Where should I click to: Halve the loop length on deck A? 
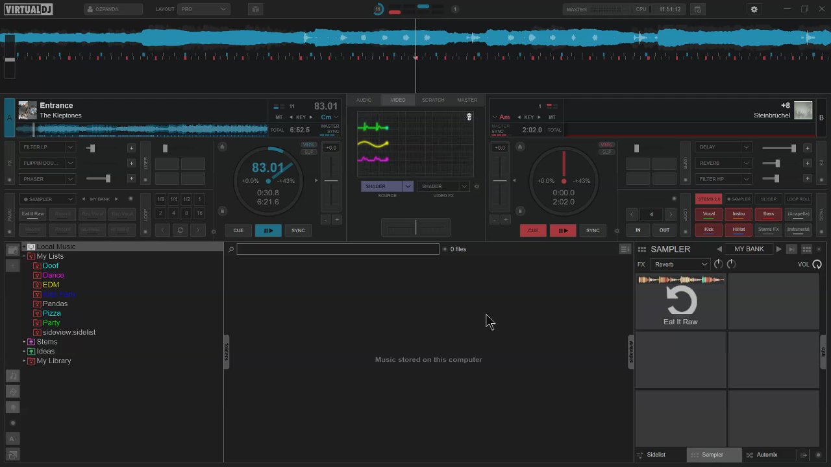click(162, 230)
